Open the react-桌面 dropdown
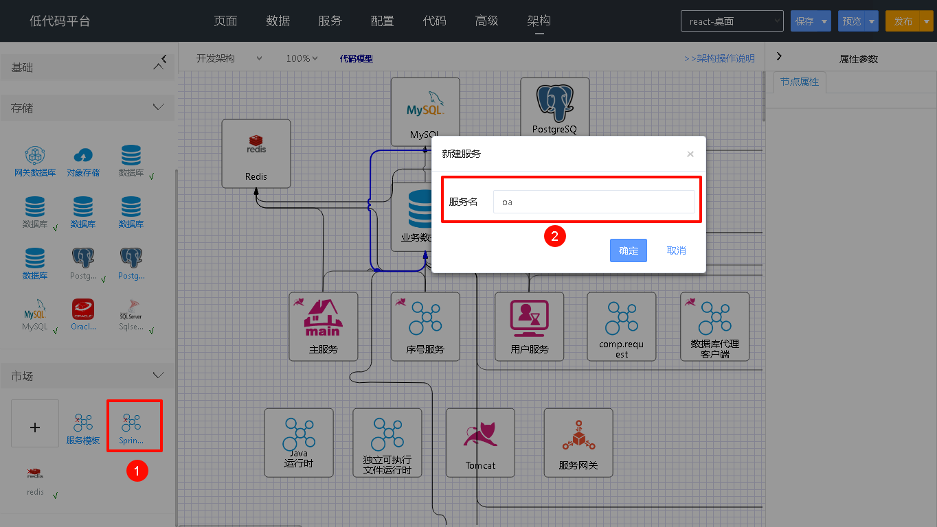This screenshot has width=937, height=527. [x=732, y=21]
